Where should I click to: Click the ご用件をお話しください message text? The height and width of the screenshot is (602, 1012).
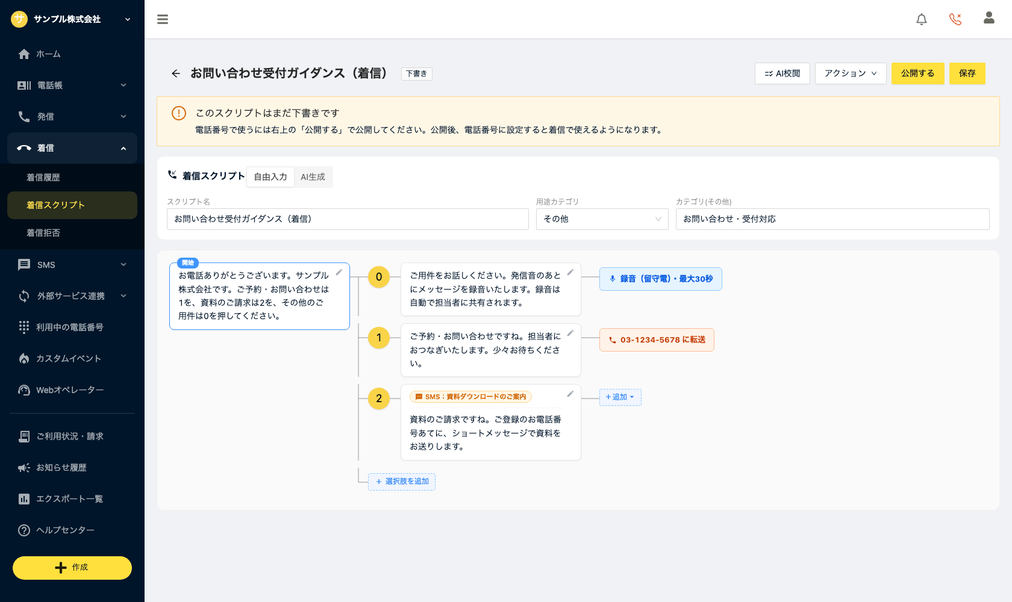[x=486, y=289]
